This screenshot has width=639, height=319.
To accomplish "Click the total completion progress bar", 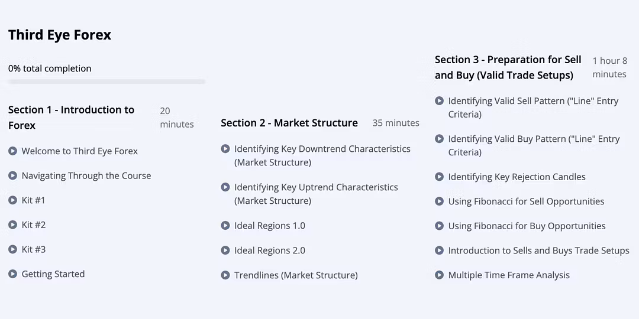I will [106, 82].
